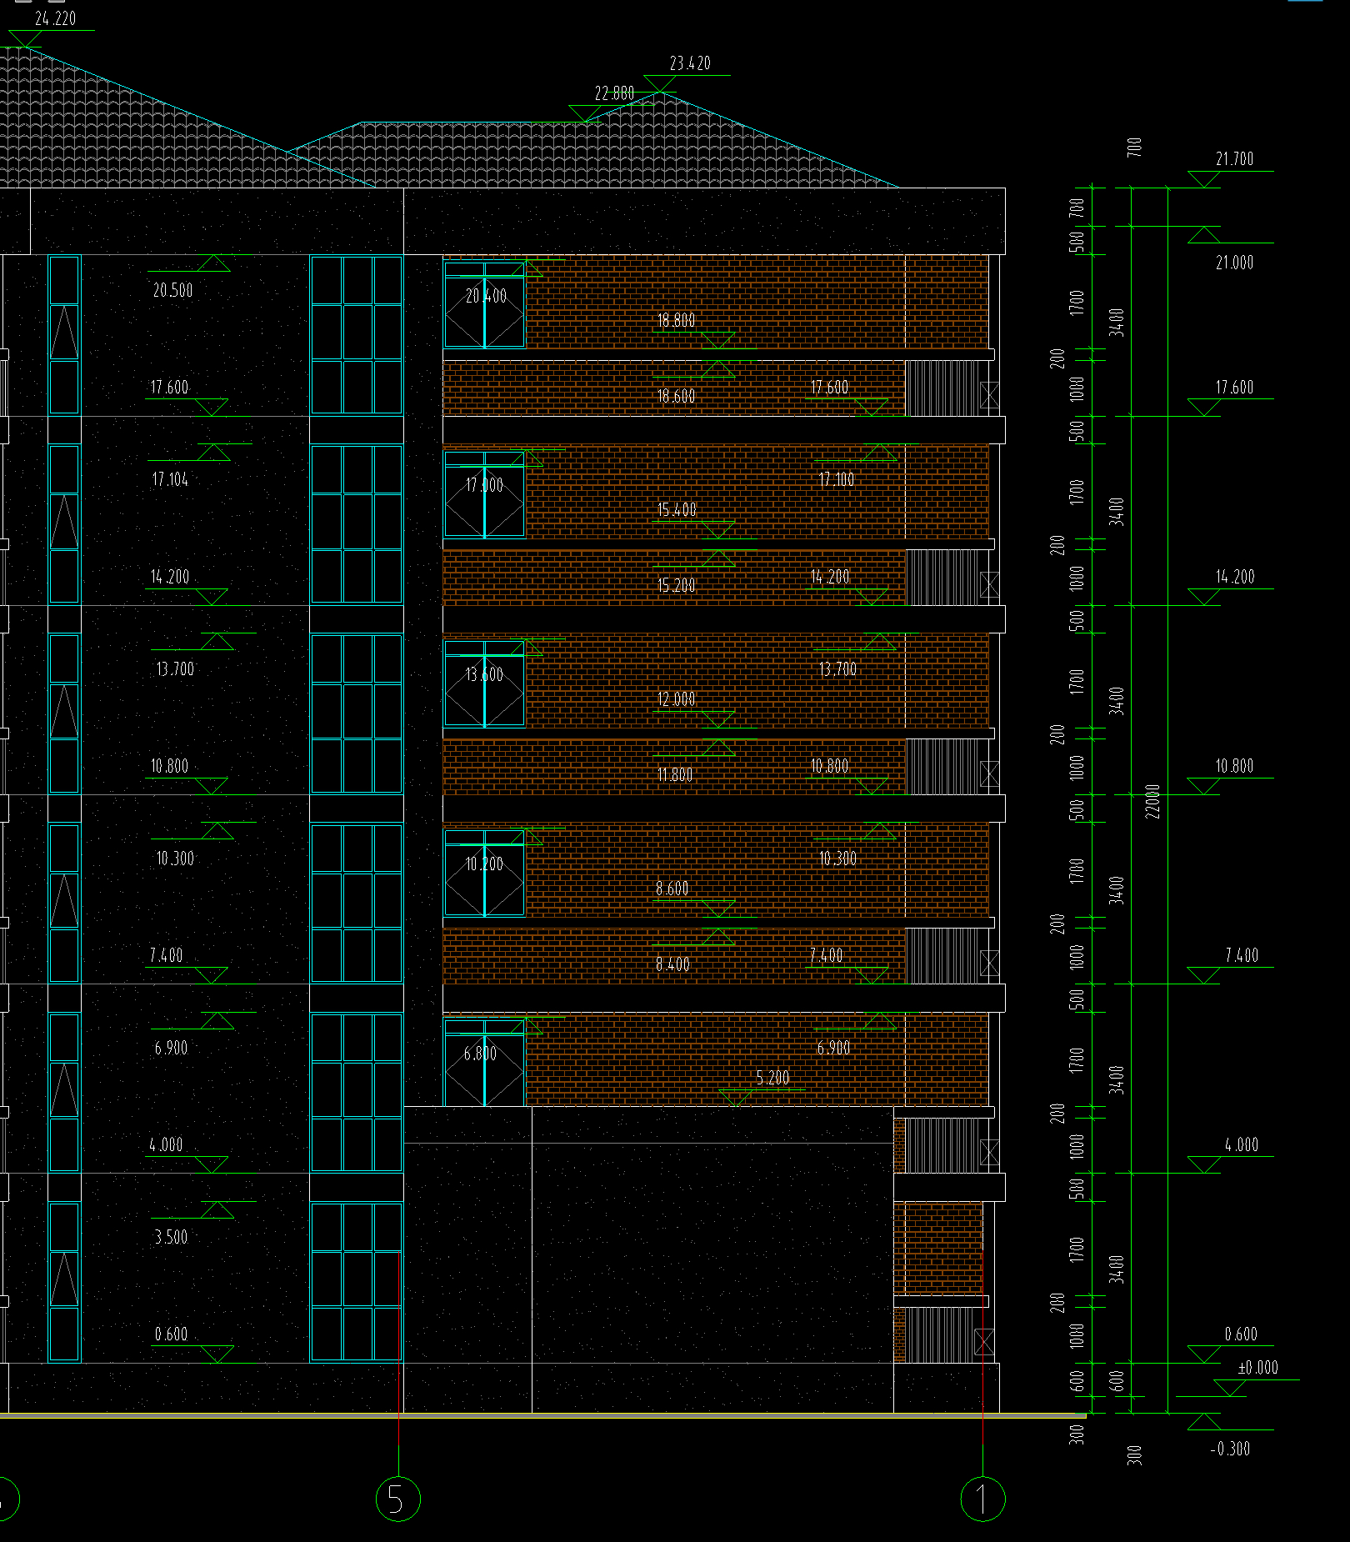Pick the 17.104 elevation text
This screenshot has height=1542, width=1350.
point(170,480)
